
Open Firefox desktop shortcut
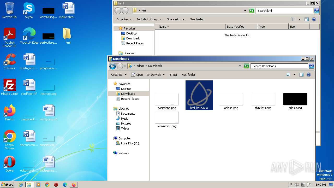(x=9, y=113)
